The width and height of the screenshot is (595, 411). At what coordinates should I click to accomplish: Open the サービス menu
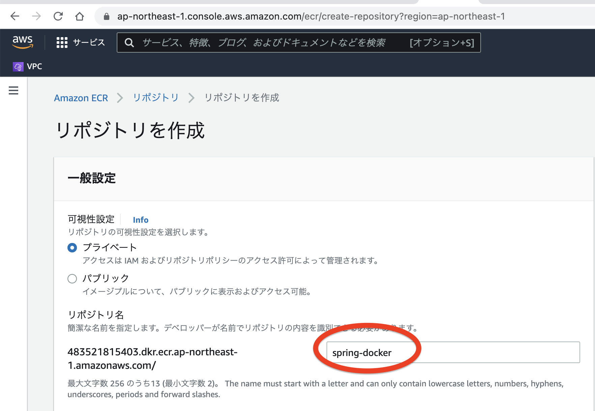pos(89,43)
